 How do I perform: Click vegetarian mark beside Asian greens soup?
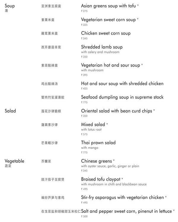click(138, 6)
